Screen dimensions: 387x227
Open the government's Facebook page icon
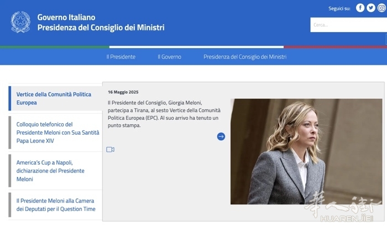360,8
